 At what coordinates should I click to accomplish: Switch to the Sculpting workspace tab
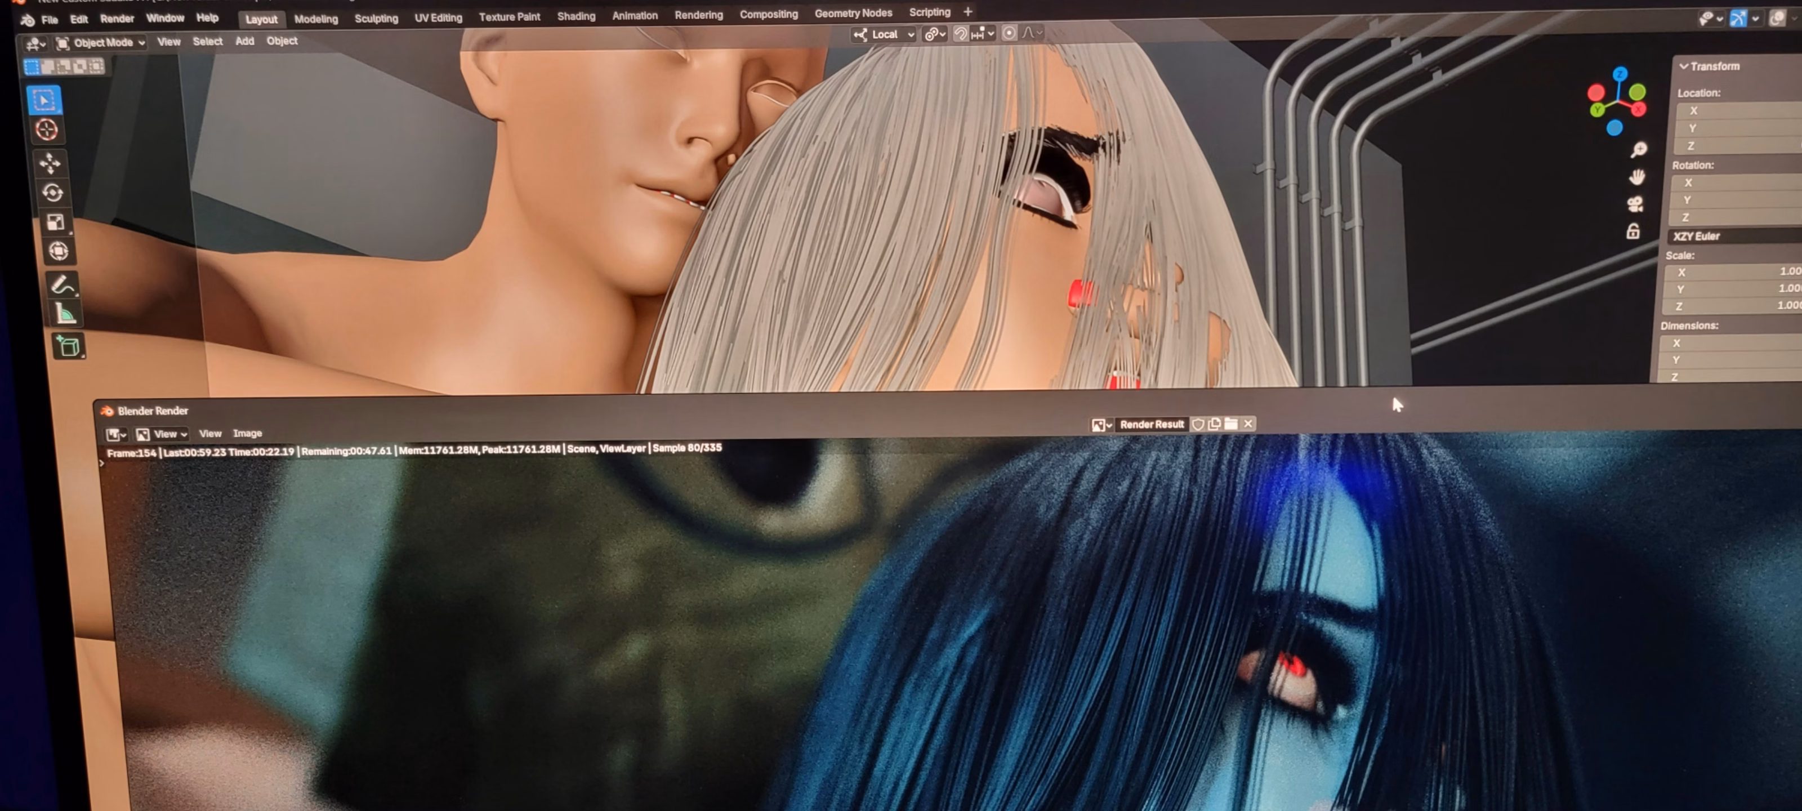point(376,18)
